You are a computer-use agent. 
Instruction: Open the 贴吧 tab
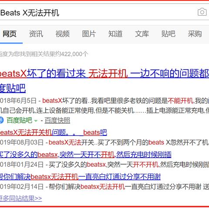click(169, 34)
